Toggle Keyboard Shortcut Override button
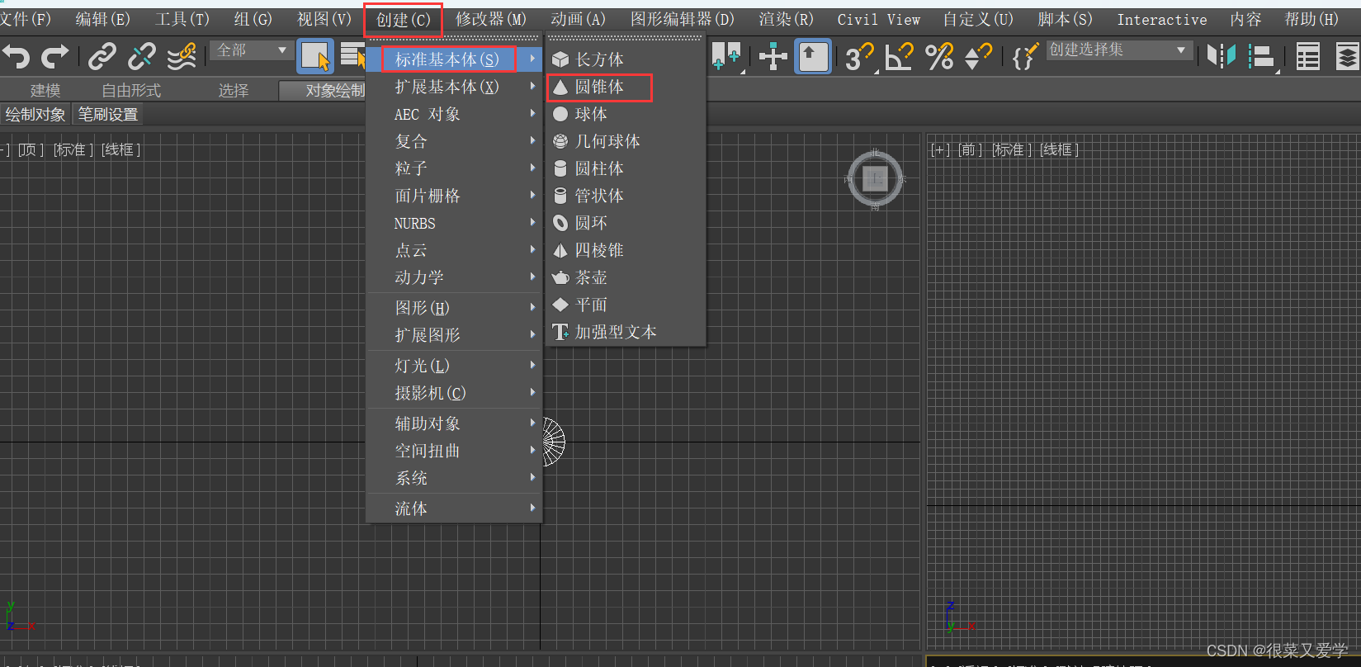Screen dimensions: 1361x667 813,56
